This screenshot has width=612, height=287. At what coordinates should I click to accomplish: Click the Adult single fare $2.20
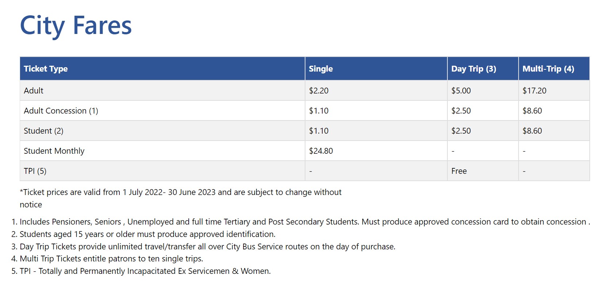(x=319, y=91)
